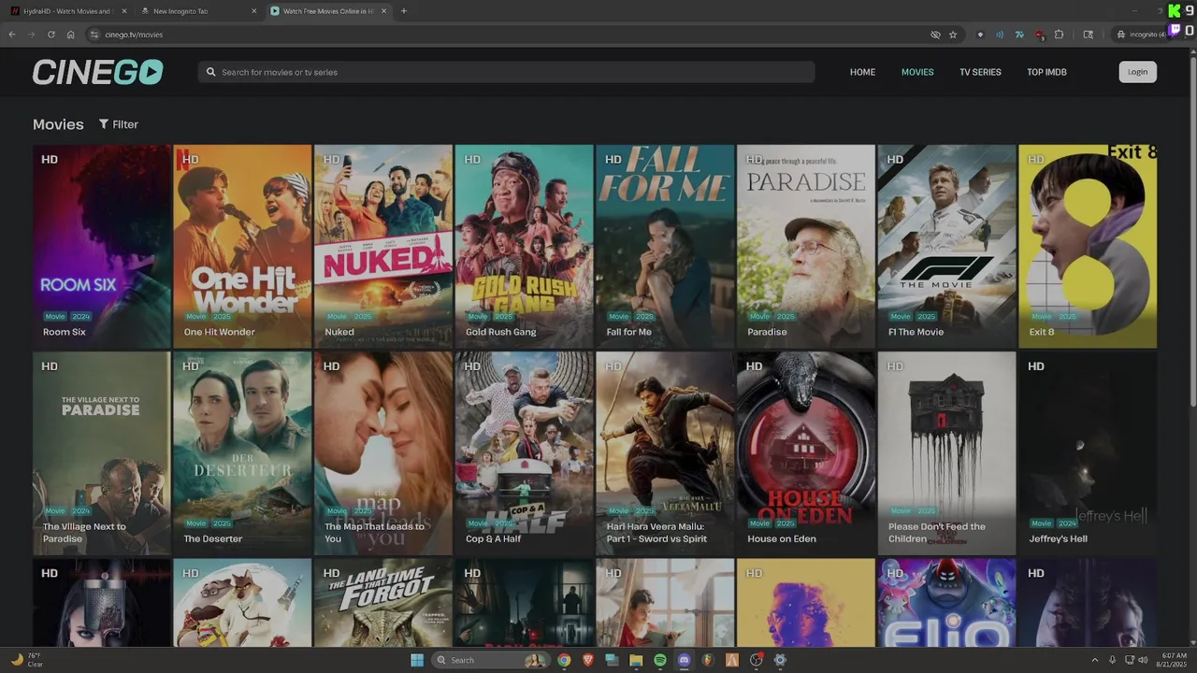Open The Village Next to Paradise poster
This screenshot has height=673, width=1197.
click(x=102, y=453)
